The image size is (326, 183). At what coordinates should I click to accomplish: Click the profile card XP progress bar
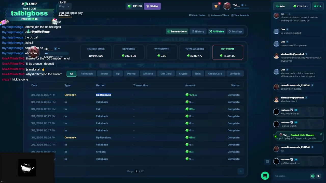57,53
